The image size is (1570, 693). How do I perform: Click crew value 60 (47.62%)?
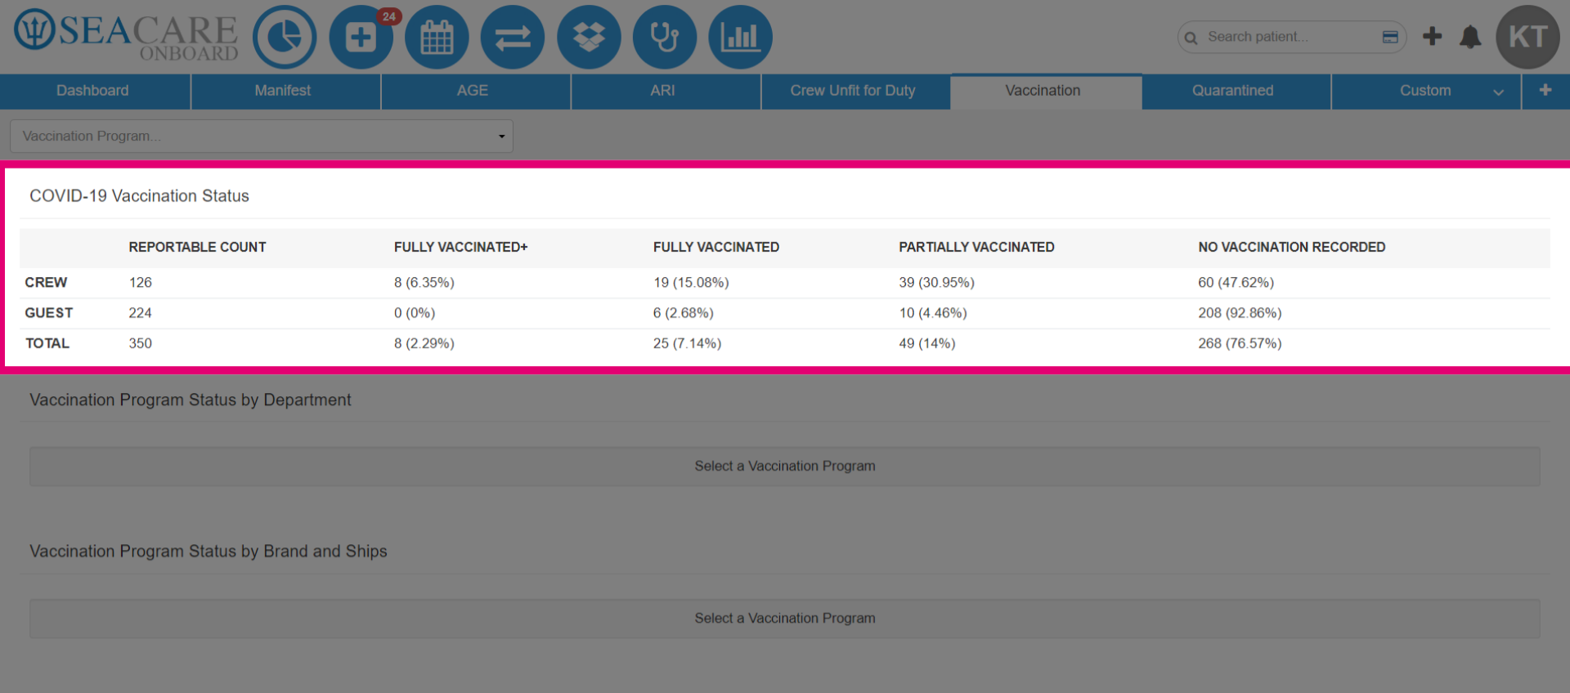tap(1236, 283)
